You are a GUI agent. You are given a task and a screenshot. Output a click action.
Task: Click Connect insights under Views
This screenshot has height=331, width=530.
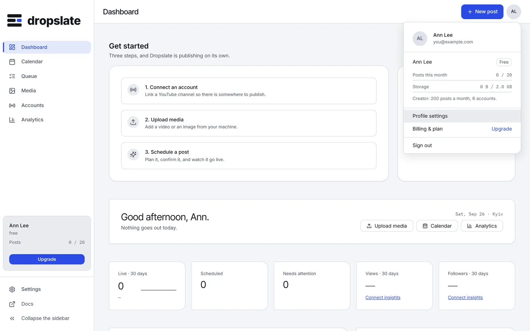click(383, 298)
